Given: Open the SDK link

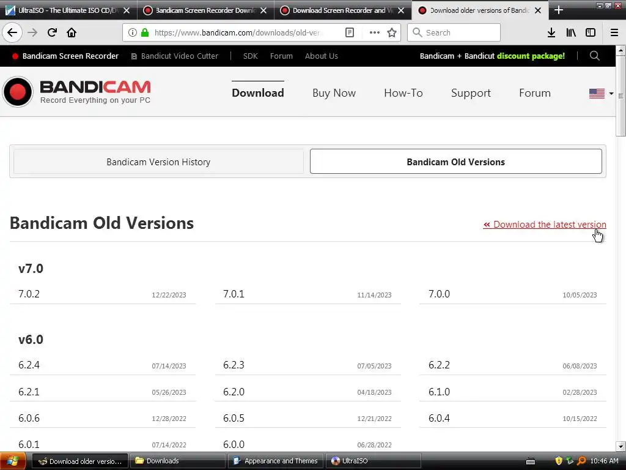Looking at the screenshot, I should [x=250, y=56].
